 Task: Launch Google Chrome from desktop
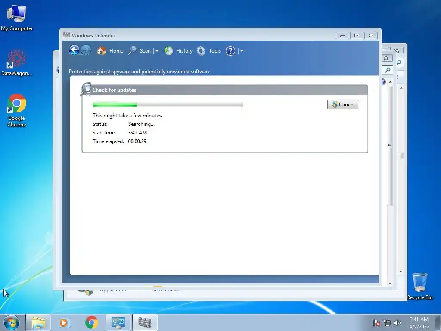17,110
